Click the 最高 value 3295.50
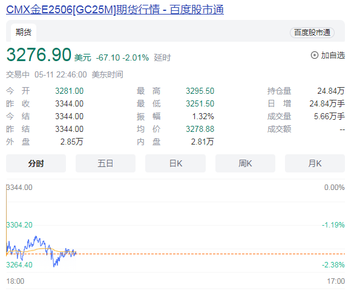Viewport: 357px width, 291px height. 200,91
